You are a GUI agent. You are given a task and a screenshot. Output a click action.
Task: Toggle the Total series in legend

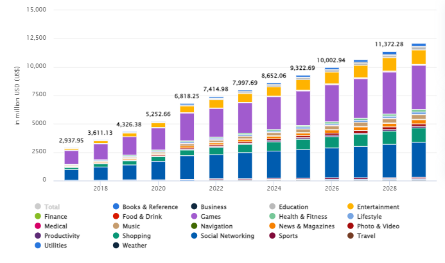[47, 207]
